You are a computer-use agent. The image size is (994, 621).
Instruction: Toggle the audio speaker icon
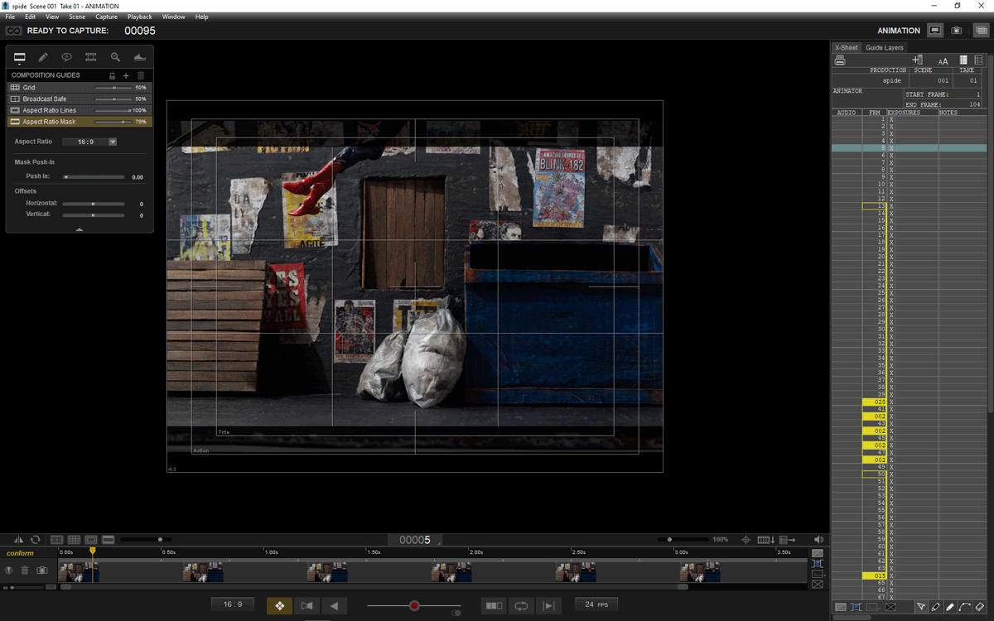pos(818,540)
